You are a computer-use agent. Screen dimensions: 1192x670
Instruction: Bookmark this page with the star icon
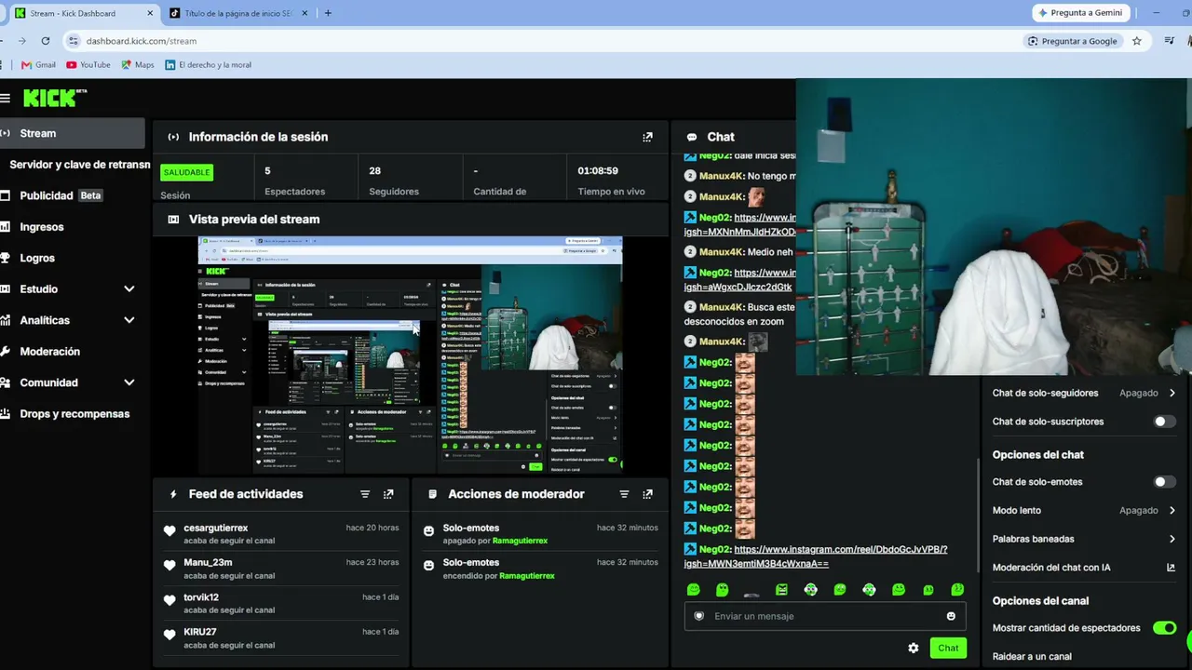point(1137,41)
